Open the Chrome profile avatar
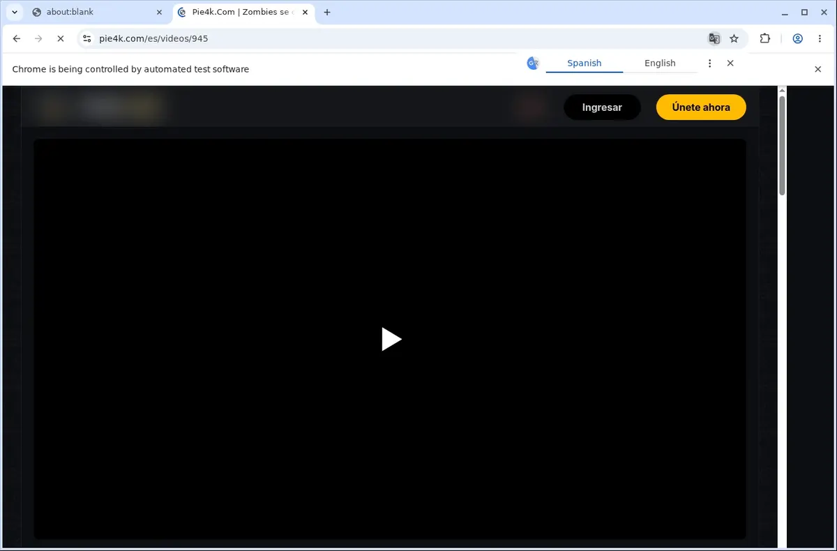 click(797, 38)
